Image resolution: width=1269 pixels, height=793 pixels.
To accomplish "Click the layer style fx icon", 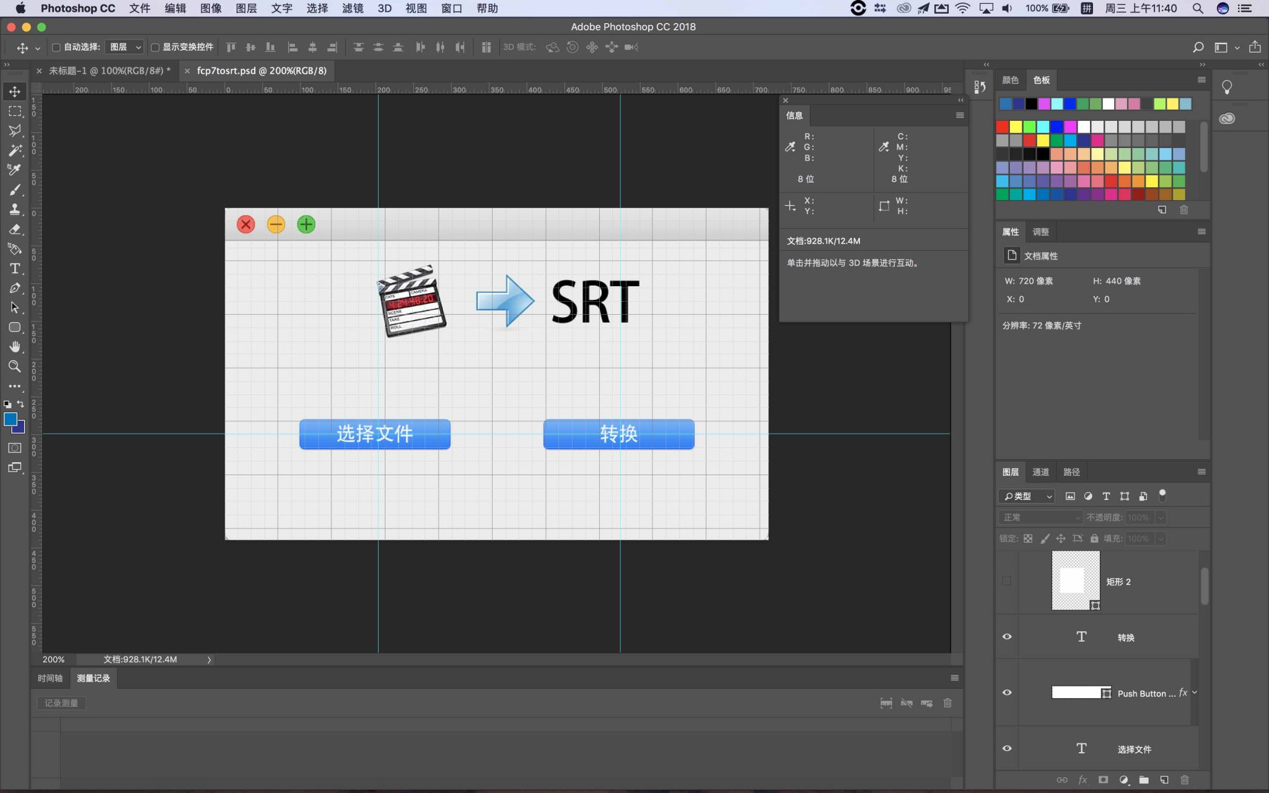I will pyautogui.click(x=1082, y=780).
